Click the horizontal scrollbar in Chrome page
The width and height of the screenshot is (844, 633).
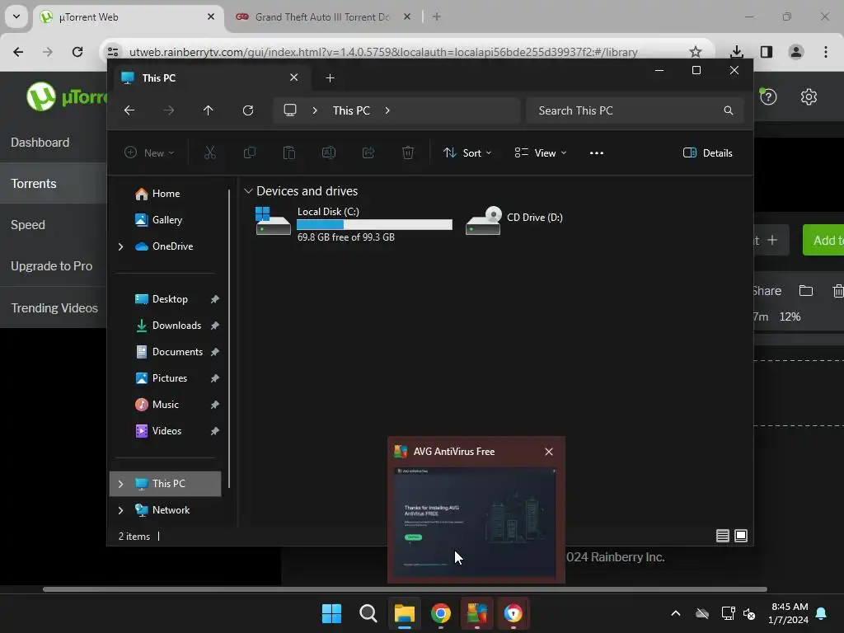coord(405,589)
